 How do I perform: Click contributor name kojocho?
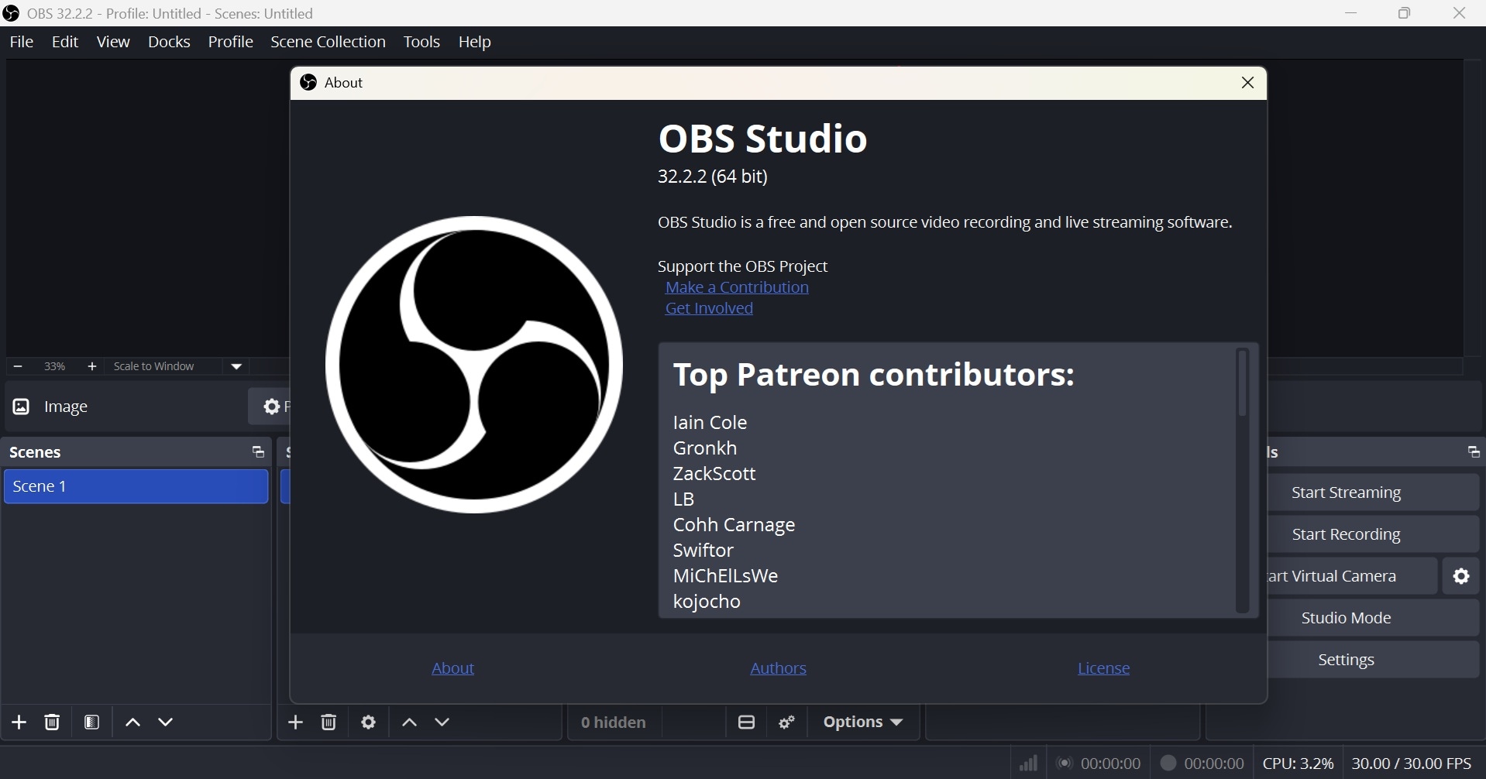pos(707,602)
